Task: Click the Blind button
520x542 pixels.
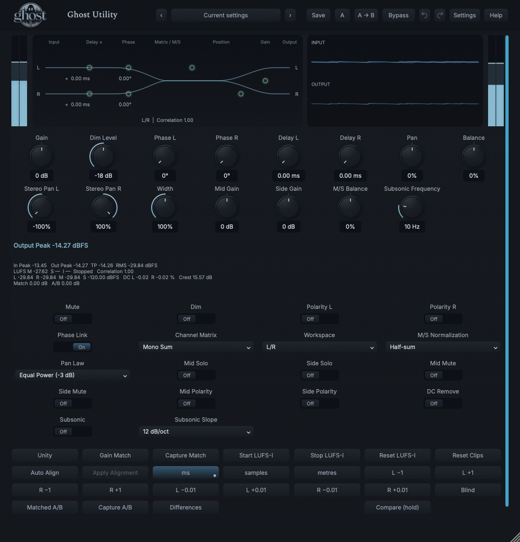Action: [468, 490]
